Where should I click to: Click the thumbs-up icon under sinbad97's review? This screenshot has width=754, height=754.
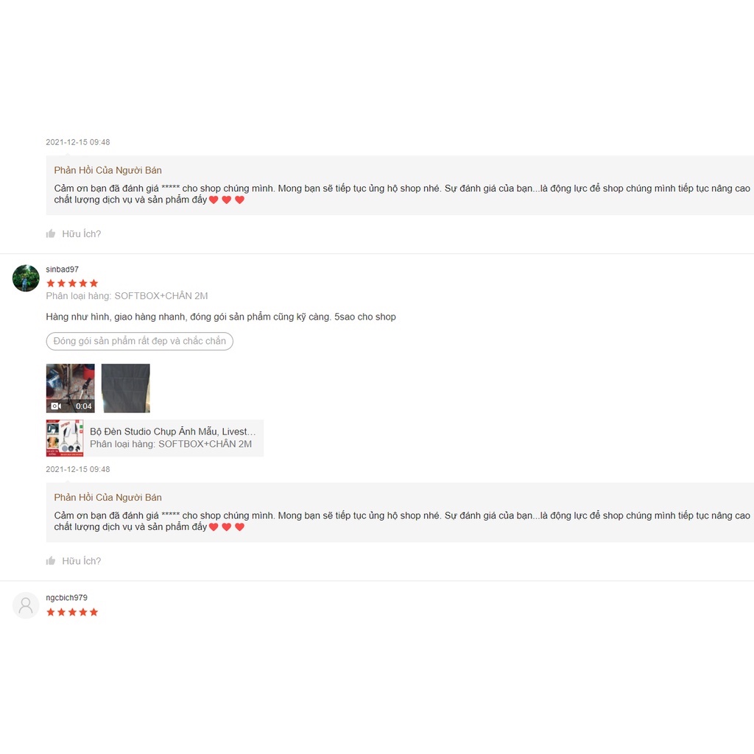[51, 560]
